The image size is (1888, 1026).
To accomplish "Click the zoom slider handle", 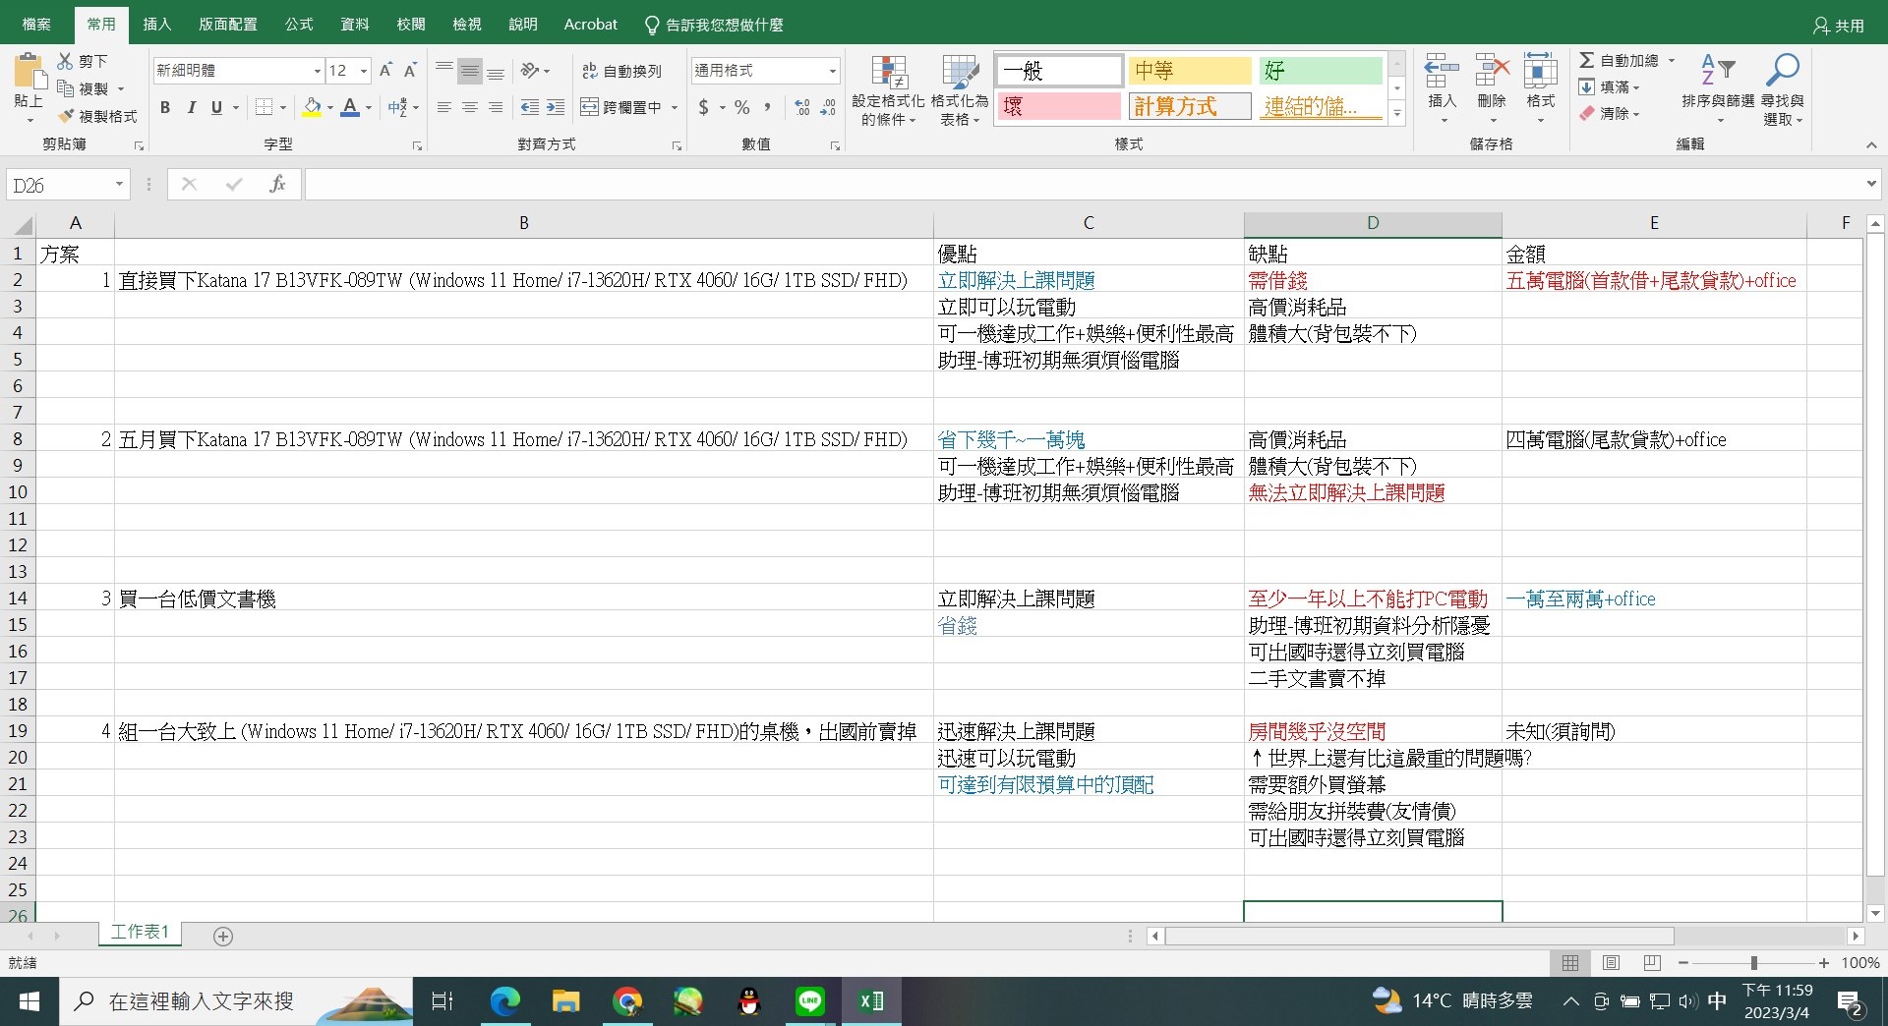I will [1753, 963].
